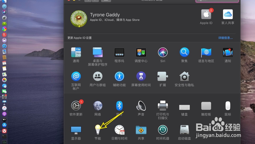255x144 pixels.
Task: Open the 扩展 (Extensions) pane
Action: tap(163, 76)
